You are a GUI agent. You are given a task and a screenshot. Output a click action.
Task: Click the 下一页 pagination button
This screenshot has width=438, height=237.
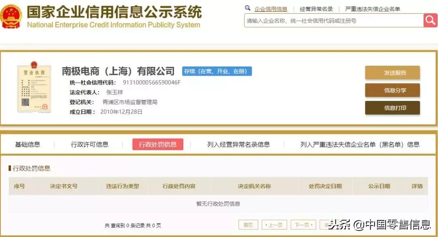click(x=303, y=224)
